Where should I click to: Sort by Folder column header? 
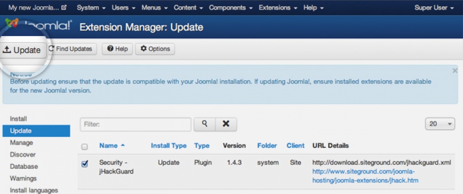point(267,146)
